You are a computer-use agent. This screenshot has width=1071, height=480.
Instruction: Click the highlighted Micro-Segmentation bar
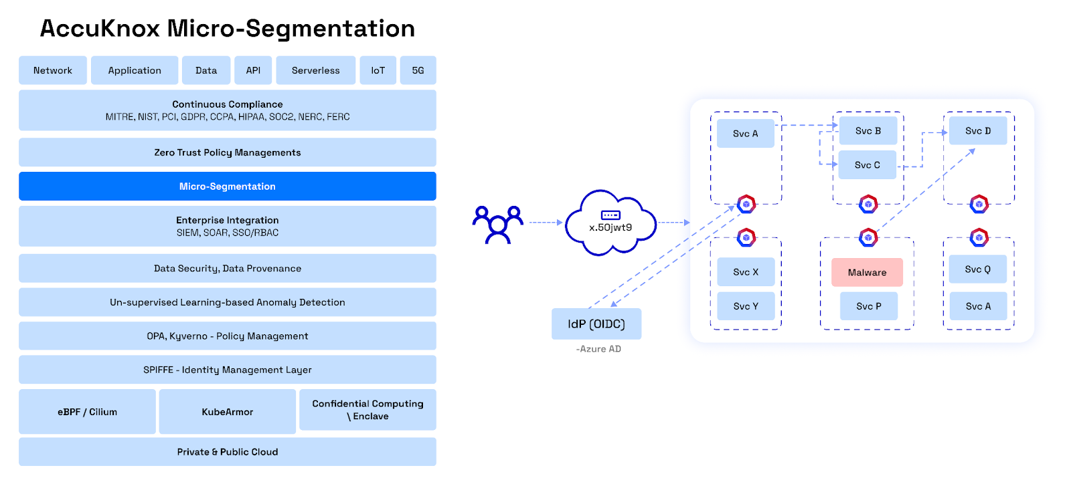click(228, 187)
